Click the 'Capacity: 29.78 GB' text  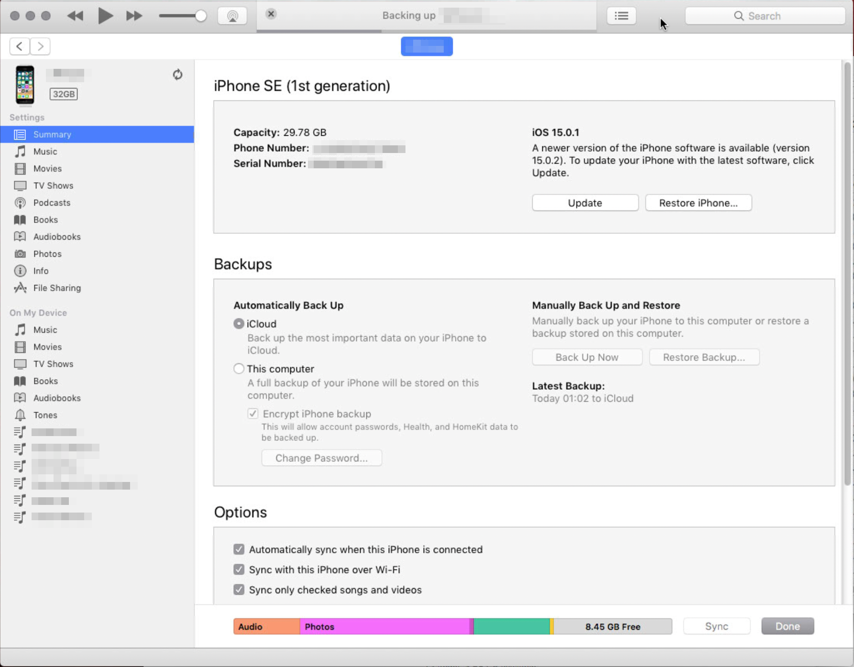(x=280, y=132)
